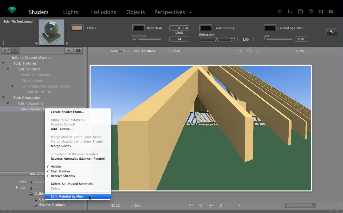The image size is (343, 213).
Task: Click the wrench settings button
Action: [332, 32]
